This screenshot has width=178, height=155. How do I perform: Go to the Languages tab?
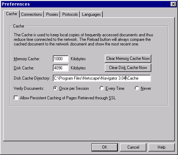tap(91, 14)
